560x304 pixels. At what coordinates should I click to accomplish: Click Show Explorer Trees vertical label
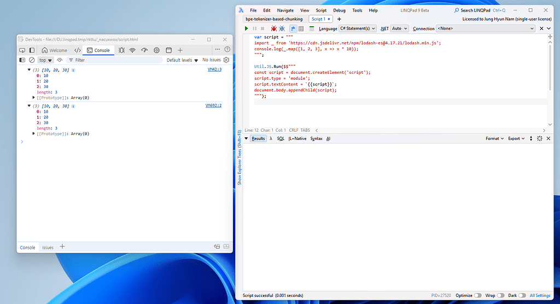(x=240, y=157)
